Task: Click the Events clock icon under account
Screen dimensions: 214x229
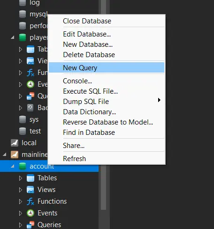Action: tap(31, 213)
